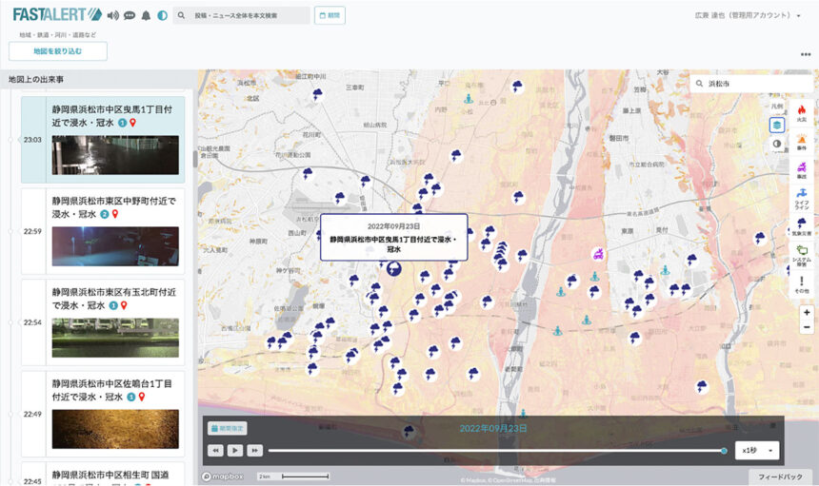Image resolution: width=819 pixels, height=486 pixels.
Task: Click the system failure (システム障害) icon
Action: (802, 253)
